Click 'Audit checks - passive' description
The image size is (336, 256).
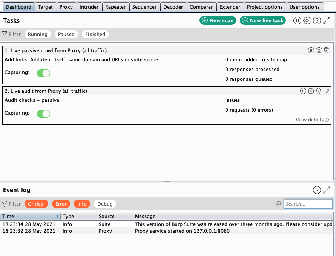click(x=32, y=100)
